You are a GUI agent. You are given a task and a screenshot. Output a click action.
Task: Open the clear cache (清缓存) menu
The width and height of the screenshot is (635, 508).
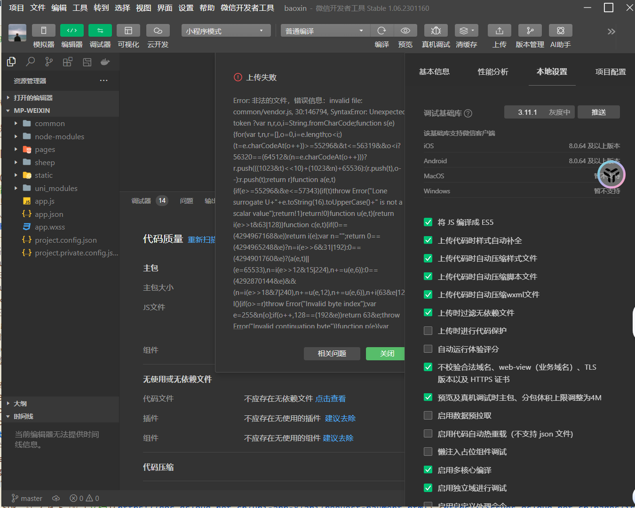[x=467, y=31]
